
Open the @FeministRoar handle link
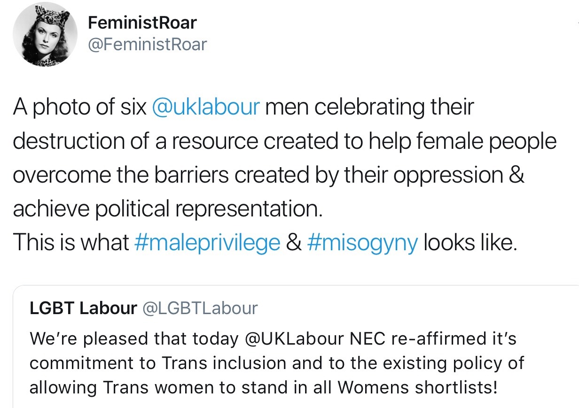pyautogui.click(x=147, y=45)
